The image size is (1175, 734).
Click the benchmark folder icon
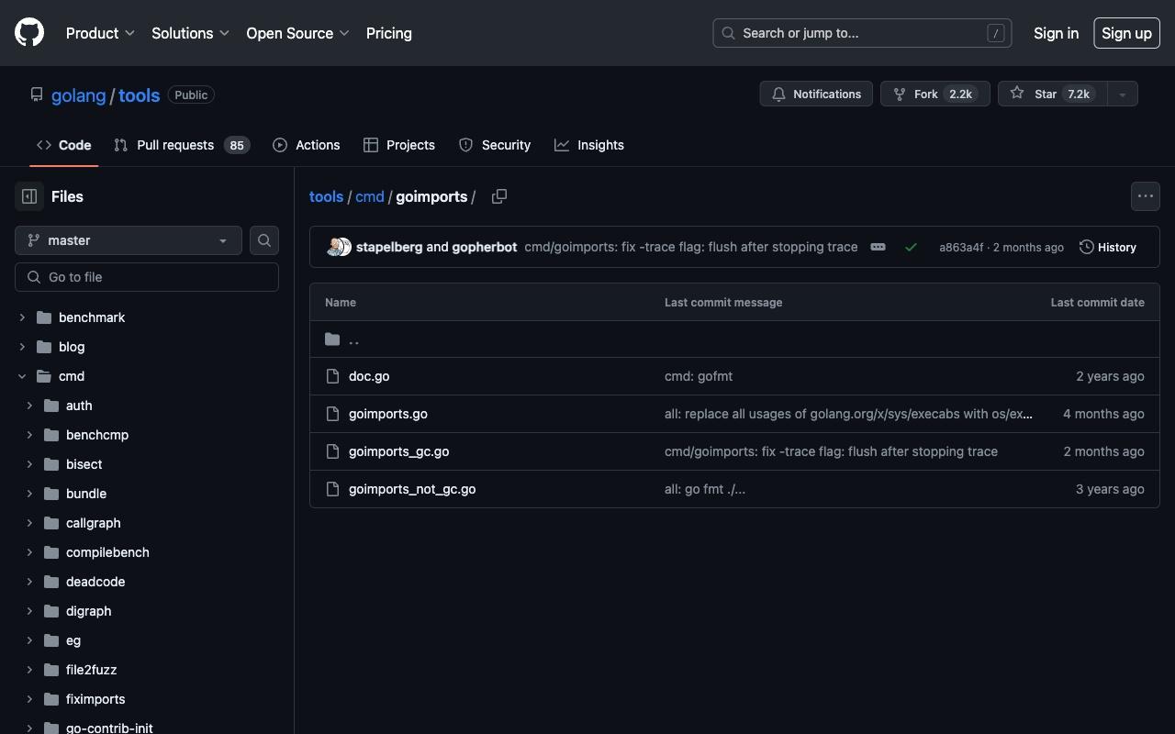point(44,317)
